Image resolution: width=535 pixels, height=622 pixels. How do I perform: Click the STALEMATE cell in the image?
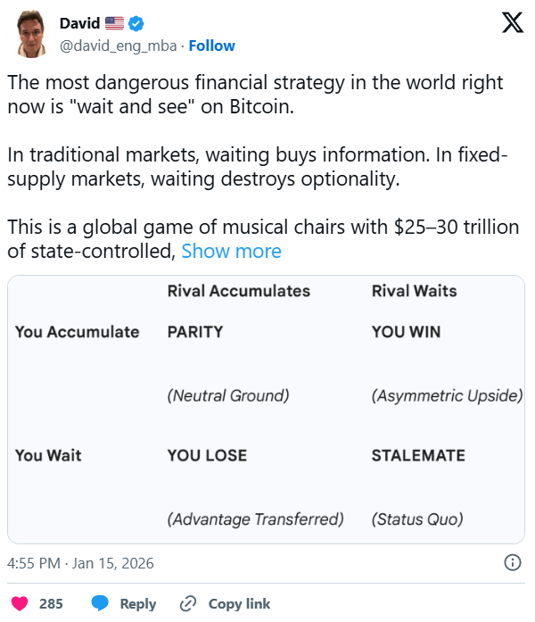tap(418, 455)
